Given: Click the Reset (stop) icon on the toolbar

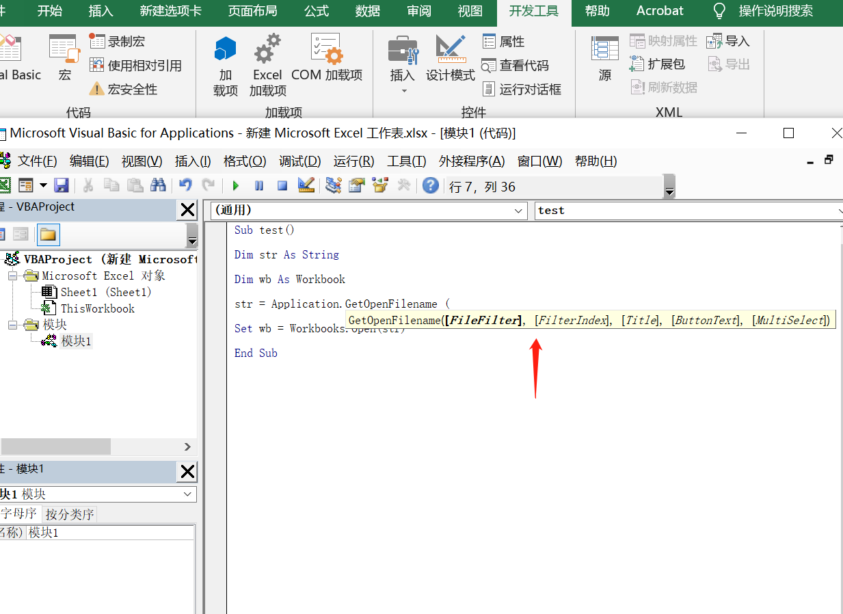Looking at the screenshot, I should click(x=282, y=185).
